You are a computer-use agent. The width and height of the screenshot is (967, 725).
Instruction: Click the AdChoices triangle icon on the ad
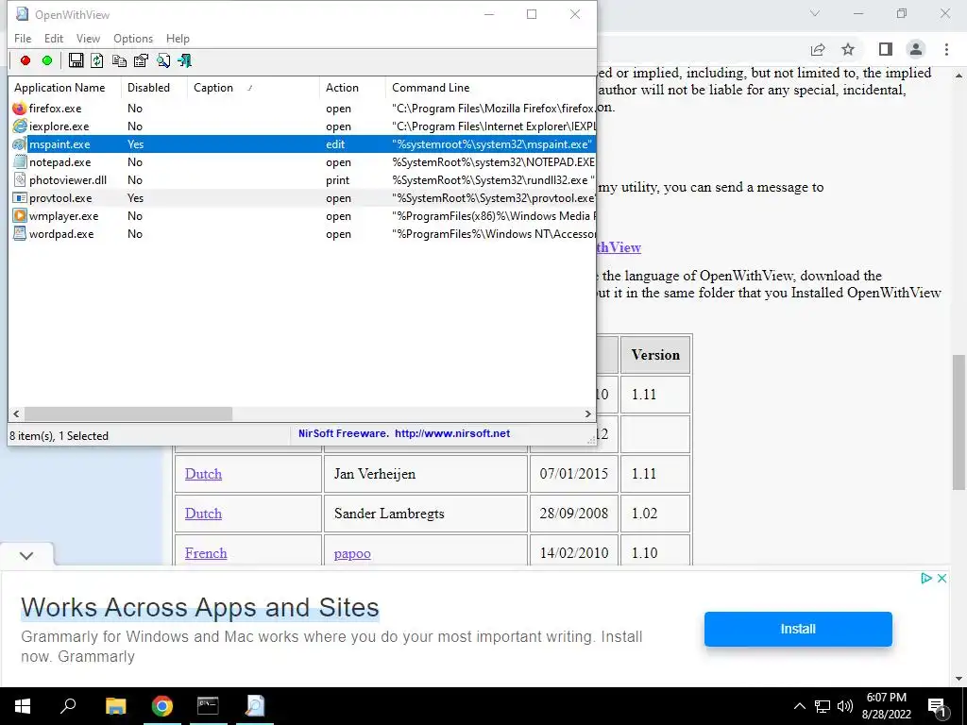pos(925,579)
